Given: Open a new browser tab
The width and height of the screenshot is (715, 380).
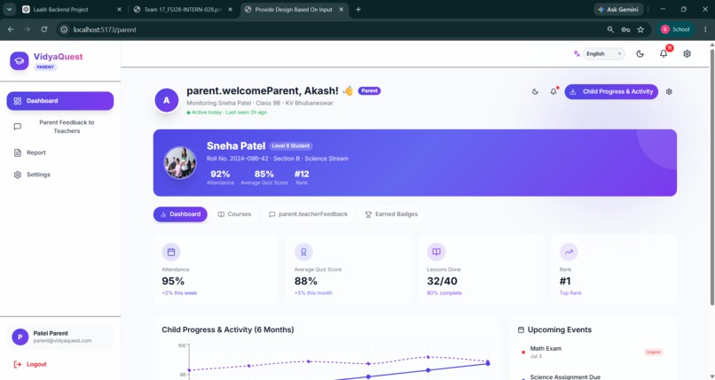Looking at the screenshot, I should coord(358,9).
